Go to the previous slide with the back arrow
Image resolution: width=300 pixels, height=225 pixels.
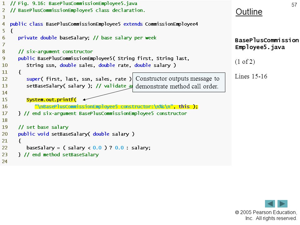(x=270, y=203)
